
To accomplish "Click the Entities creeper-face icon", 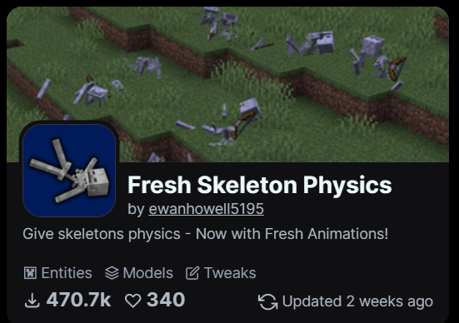I will (x=30, y=273).
